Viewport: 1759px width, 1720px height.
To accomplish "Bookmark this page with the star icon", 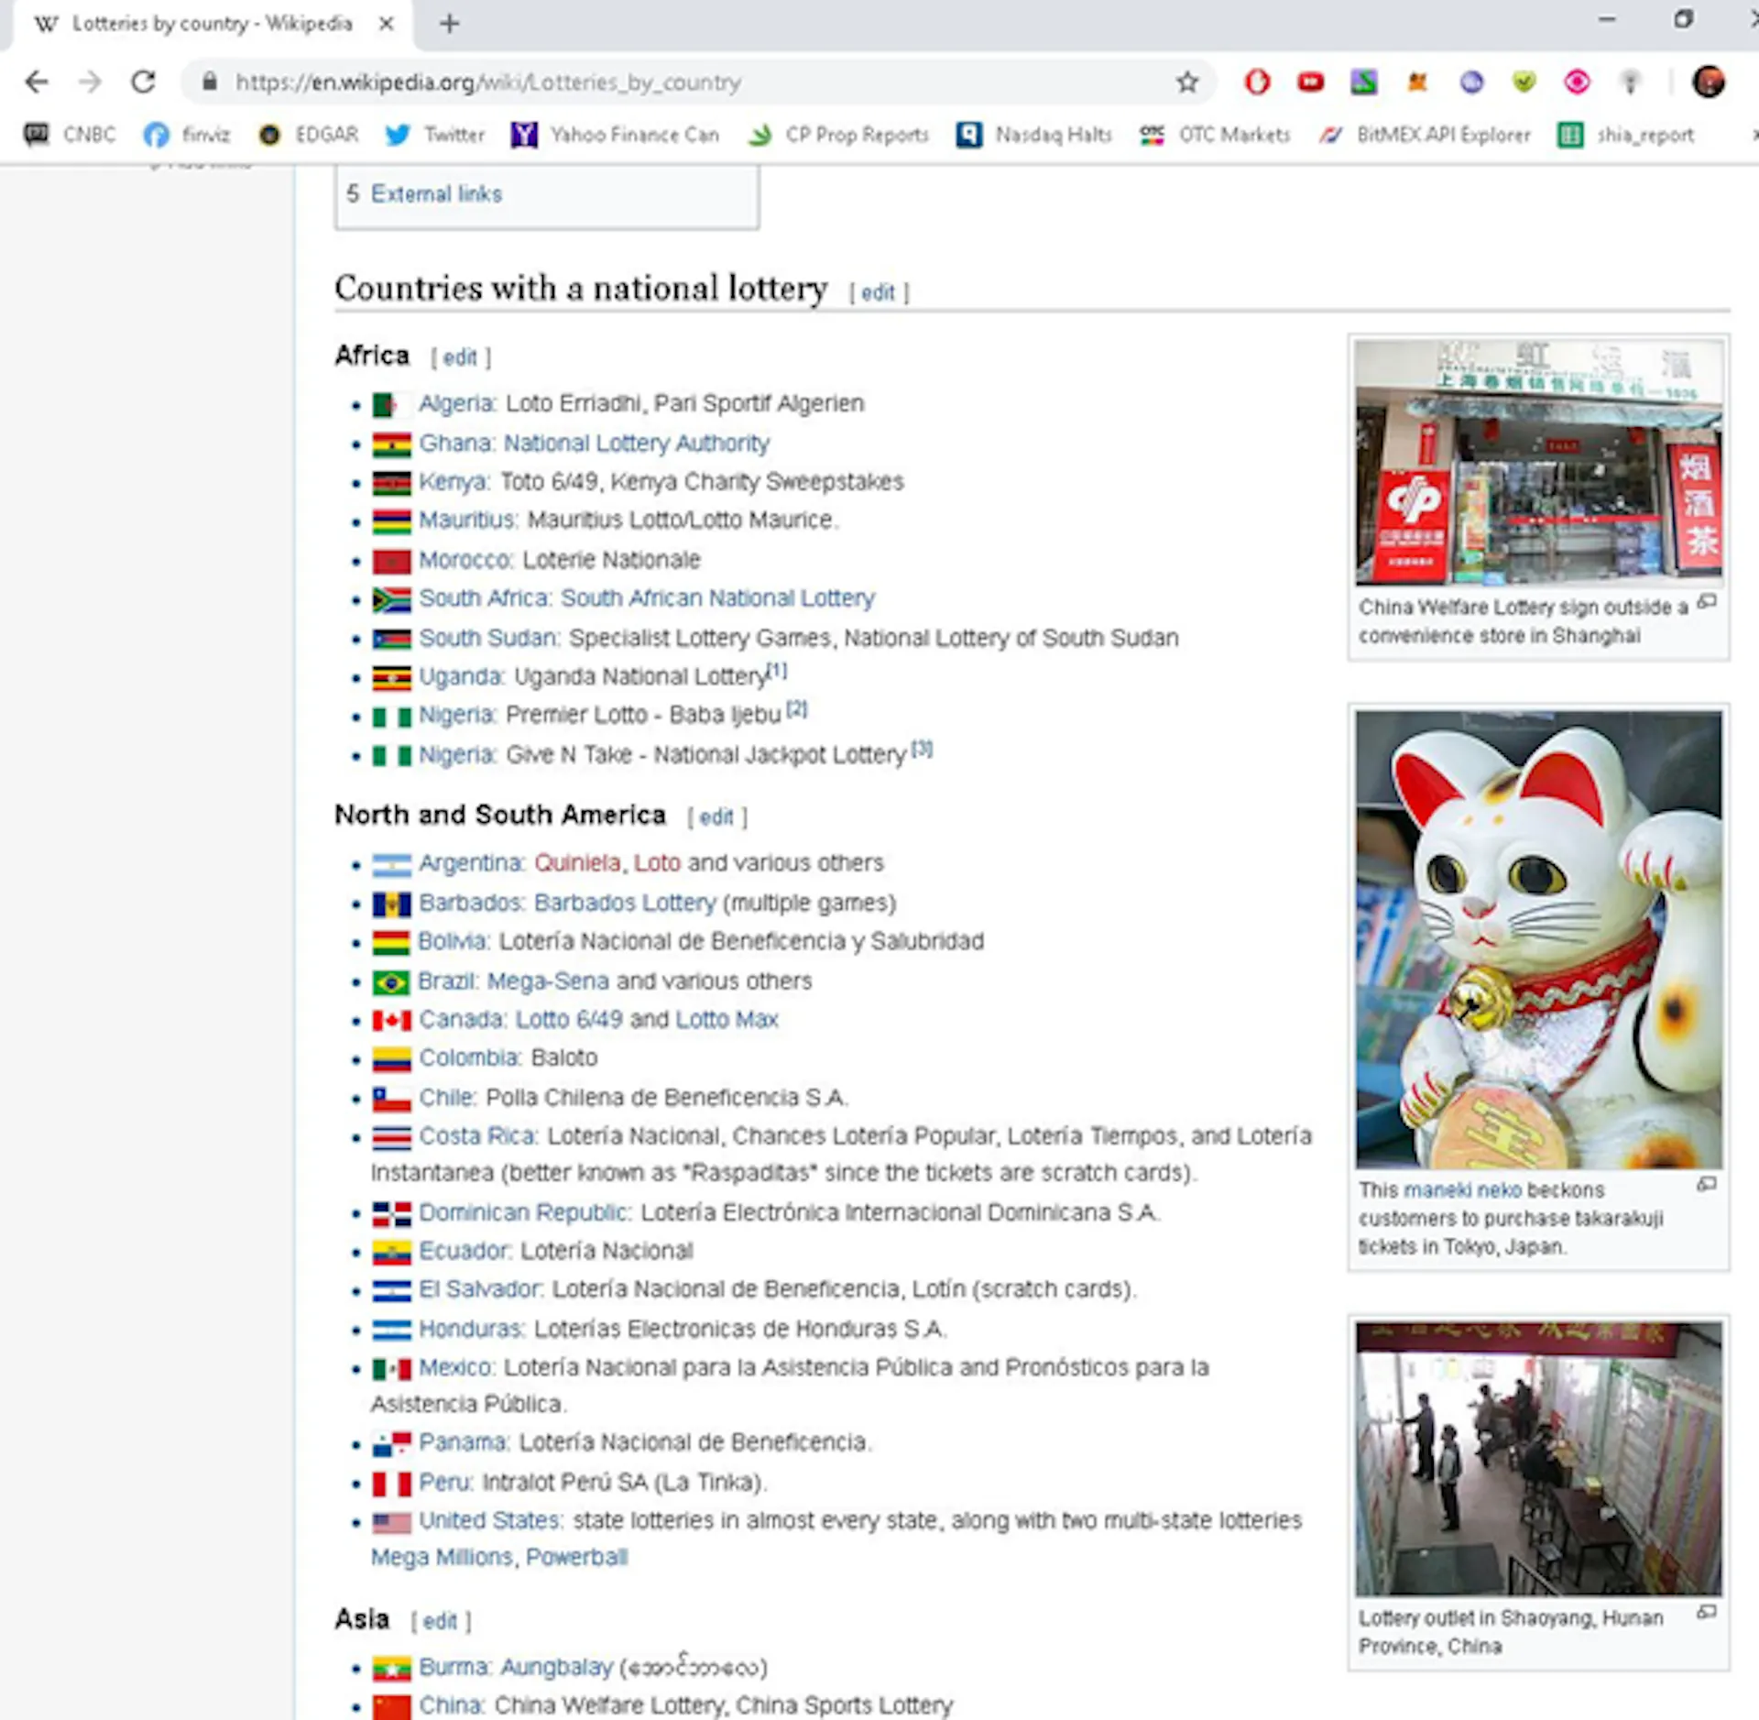I will click(x=1187, y=82).
